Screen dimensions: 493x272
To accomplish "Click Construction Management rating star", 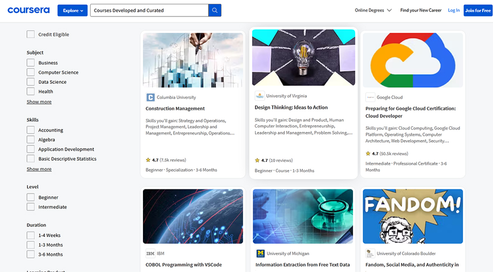I will pos(148,160).
